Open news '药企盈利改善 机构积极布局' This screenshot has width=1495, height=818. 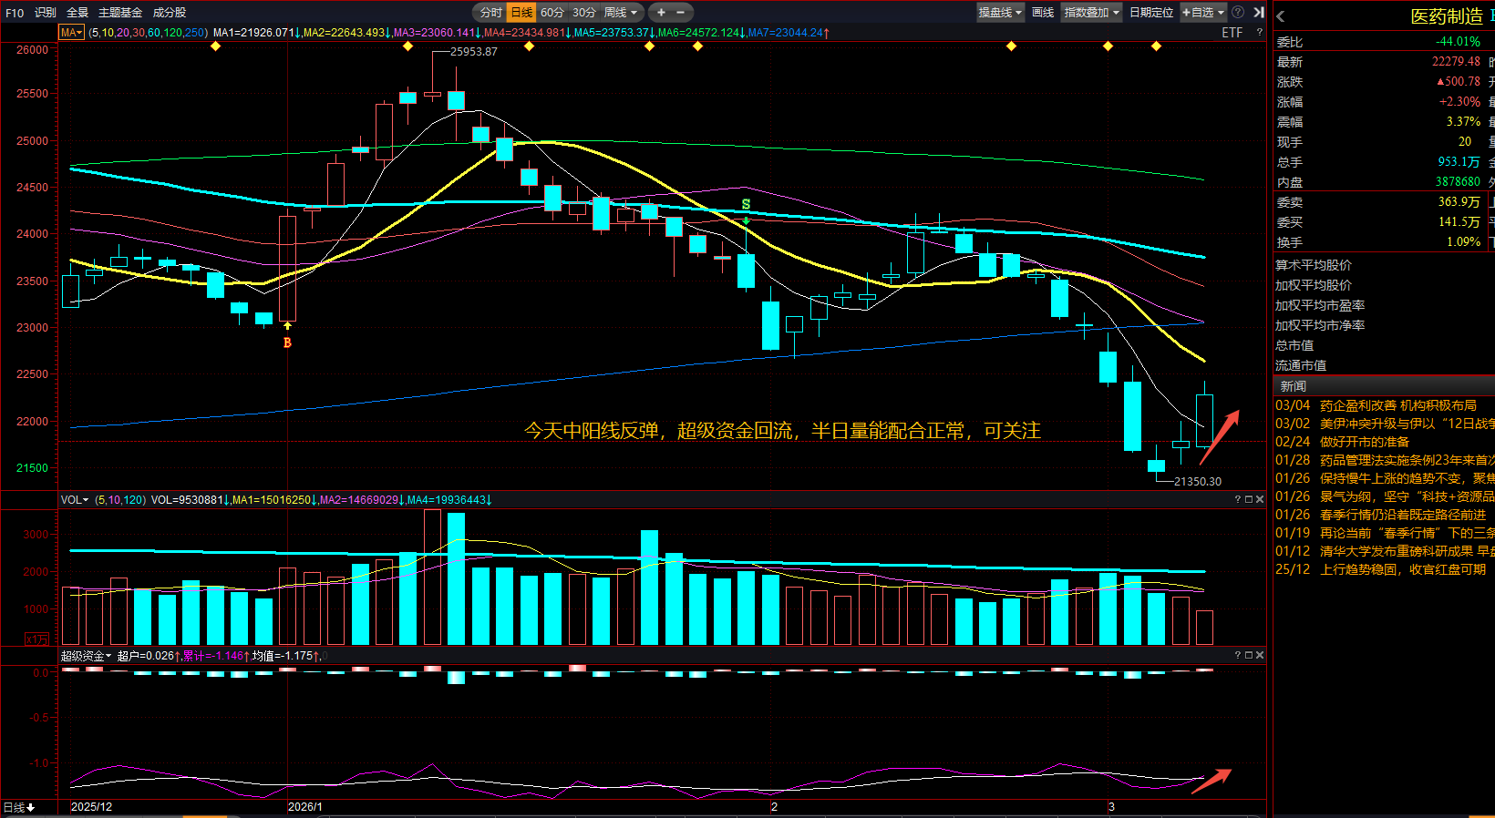click(x=1397, y=405)
